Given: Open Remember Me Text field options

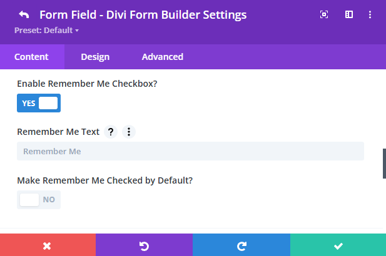Looking at the screenshot, I should (x=128, y=132).
